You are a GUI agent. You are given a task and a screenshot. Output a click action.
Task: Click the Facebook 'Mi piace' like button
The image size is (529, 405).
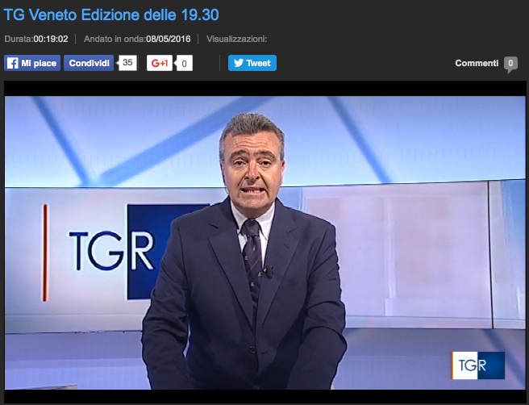(32, 63)
